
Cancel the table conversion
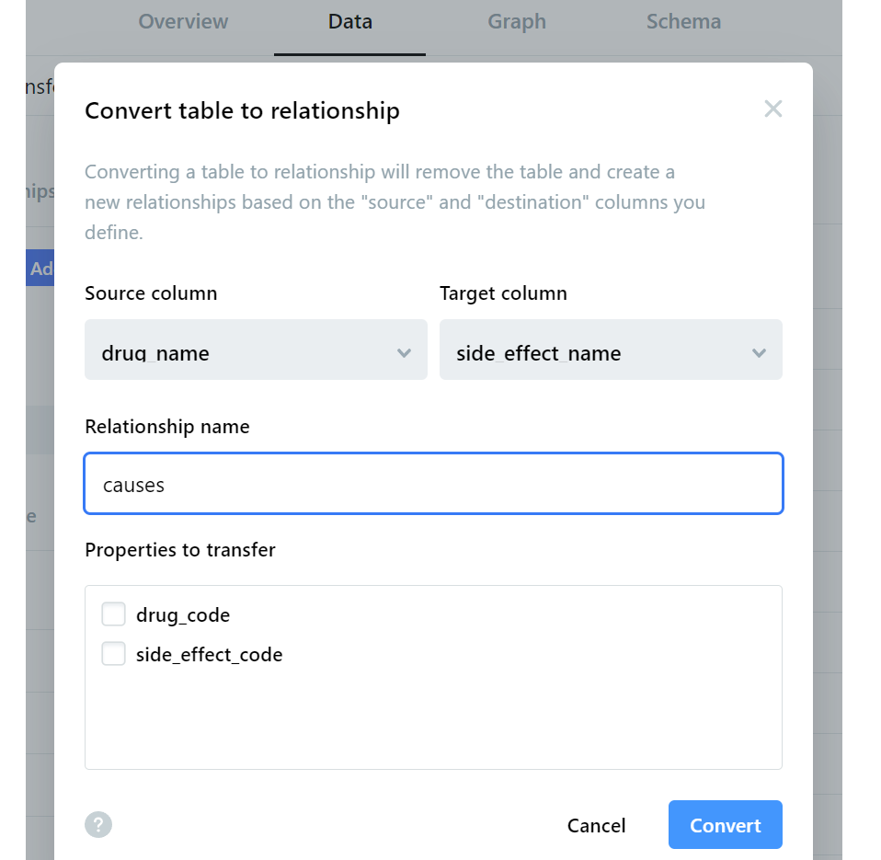coord(596,826)
